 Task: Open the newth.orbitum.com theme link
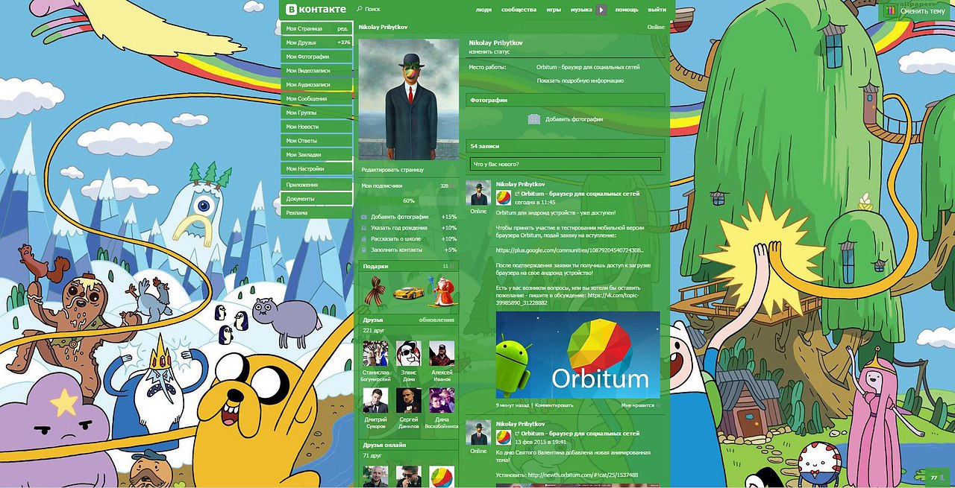(583, 475)
